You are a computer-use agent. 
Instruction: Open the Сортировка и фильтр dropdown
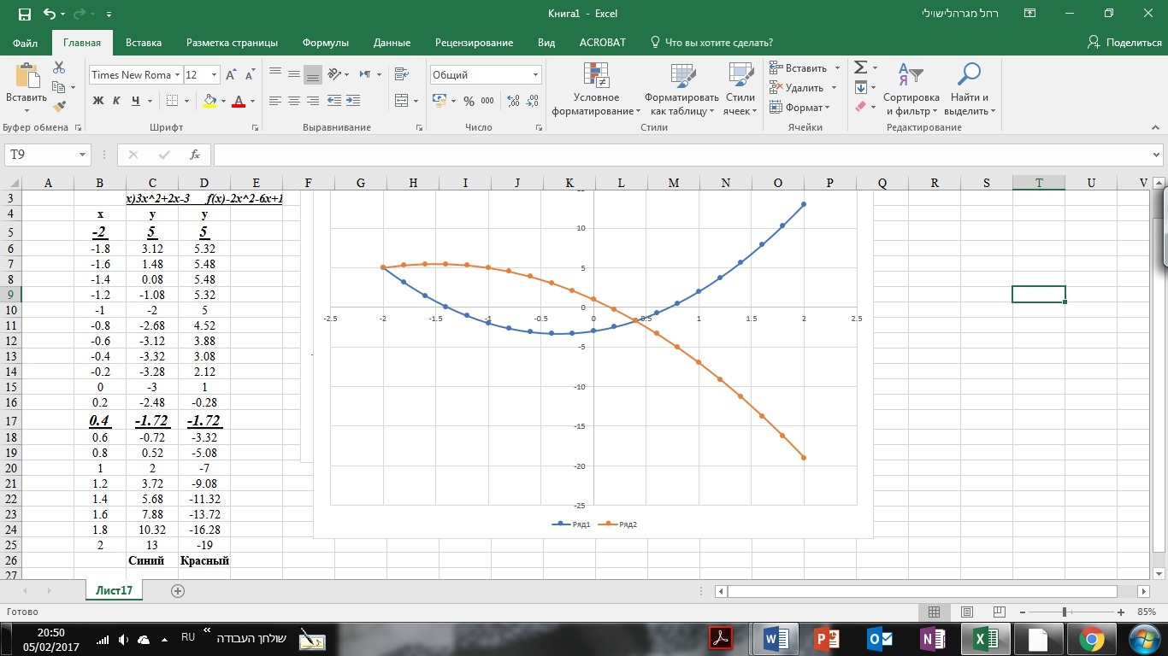[x=911, y=90]
